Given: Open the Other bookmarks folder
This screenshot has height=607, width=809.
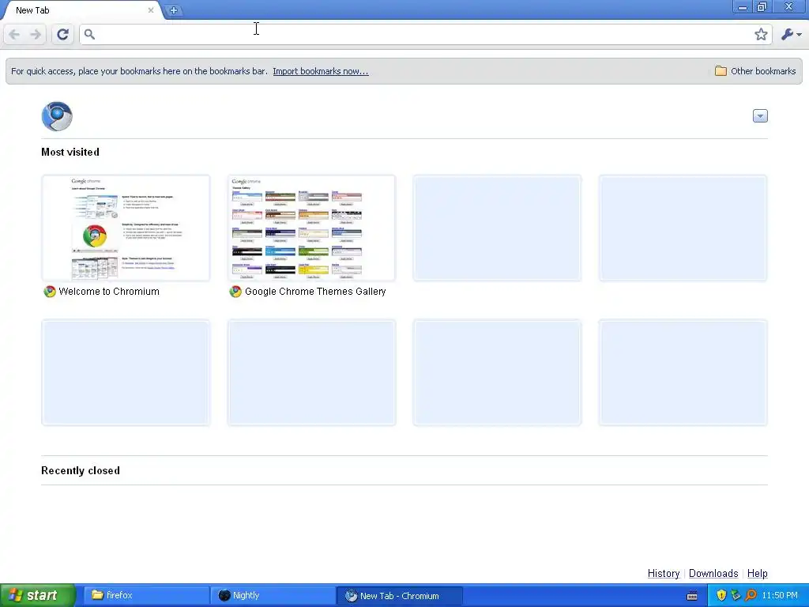Looking at the screenshot, I should click(755, 71).
